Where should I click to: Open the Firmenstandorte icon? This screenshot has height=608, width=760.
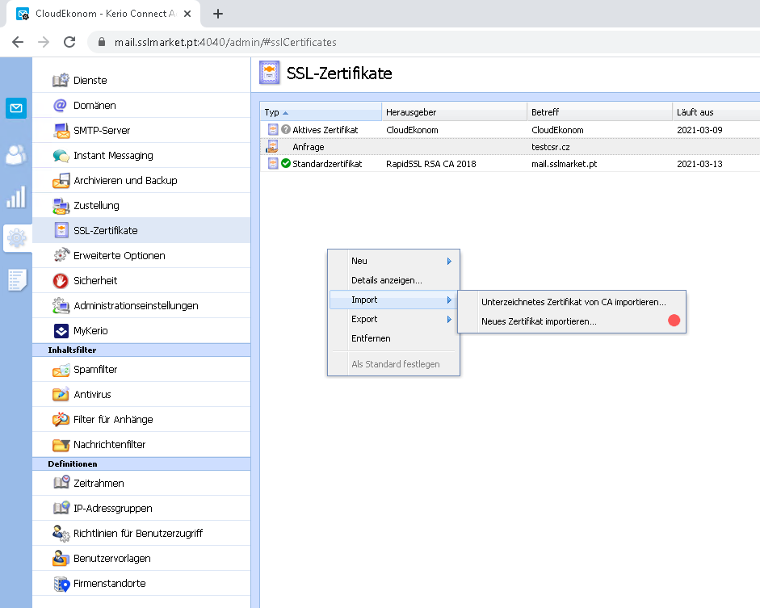click(x=61, y=584)
